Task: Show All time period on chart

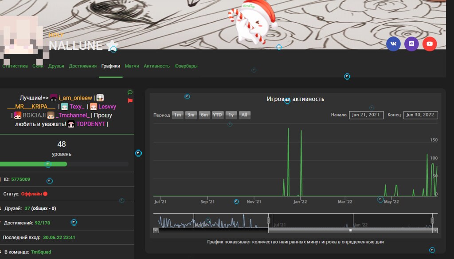Action: [x=244, y=115]
